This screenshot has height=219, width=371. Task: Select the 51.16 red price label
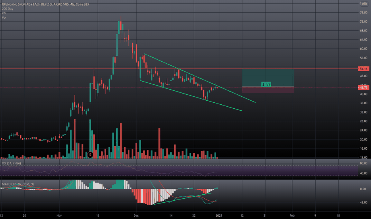point(363,69)
